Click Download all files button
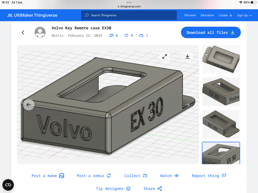258x193 pixels. pos(211,32)
